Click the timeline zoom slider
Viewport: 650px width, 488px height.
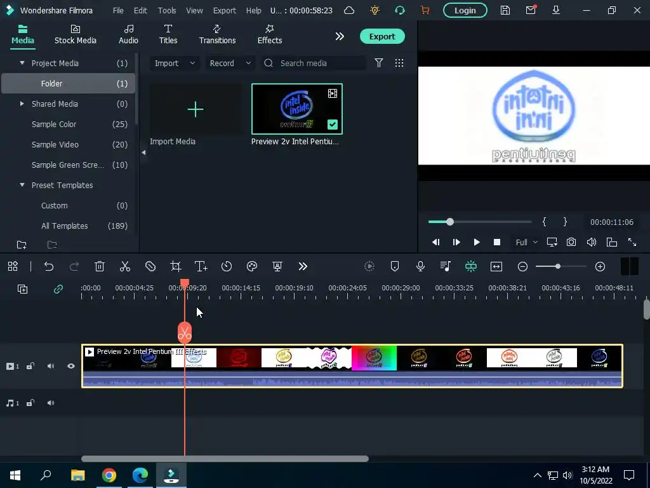[561, 266]
